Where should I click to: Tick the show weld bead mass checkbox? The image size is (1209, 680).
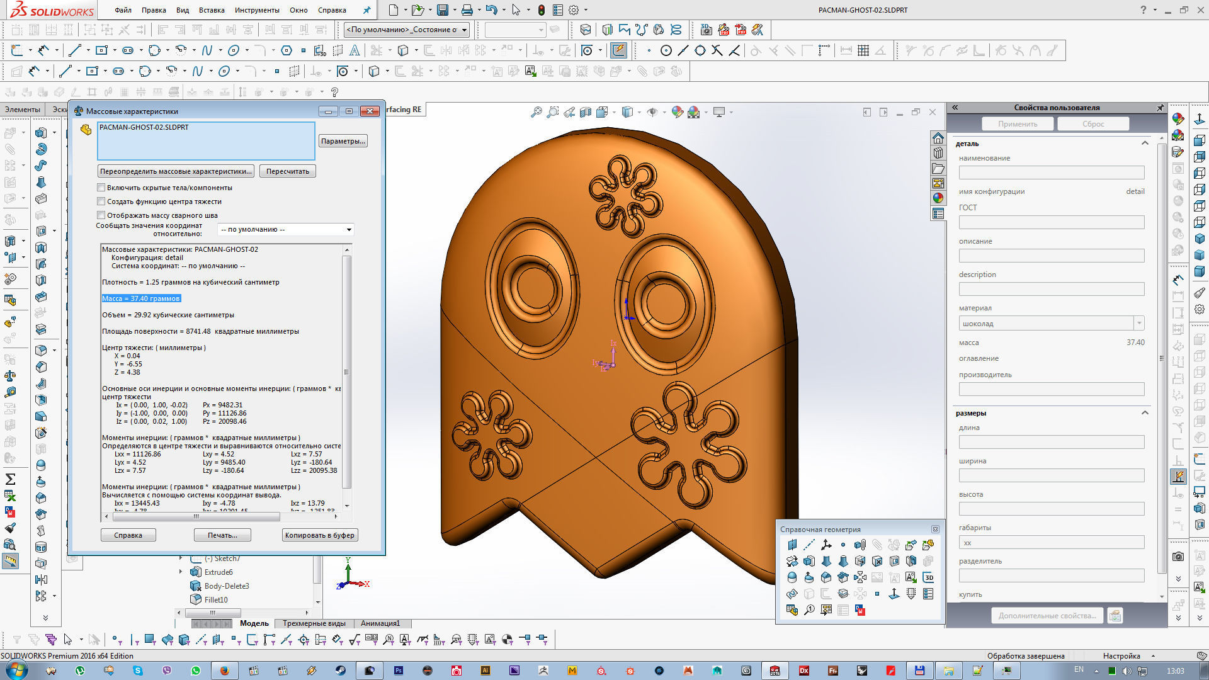click(x=101, y=215)
